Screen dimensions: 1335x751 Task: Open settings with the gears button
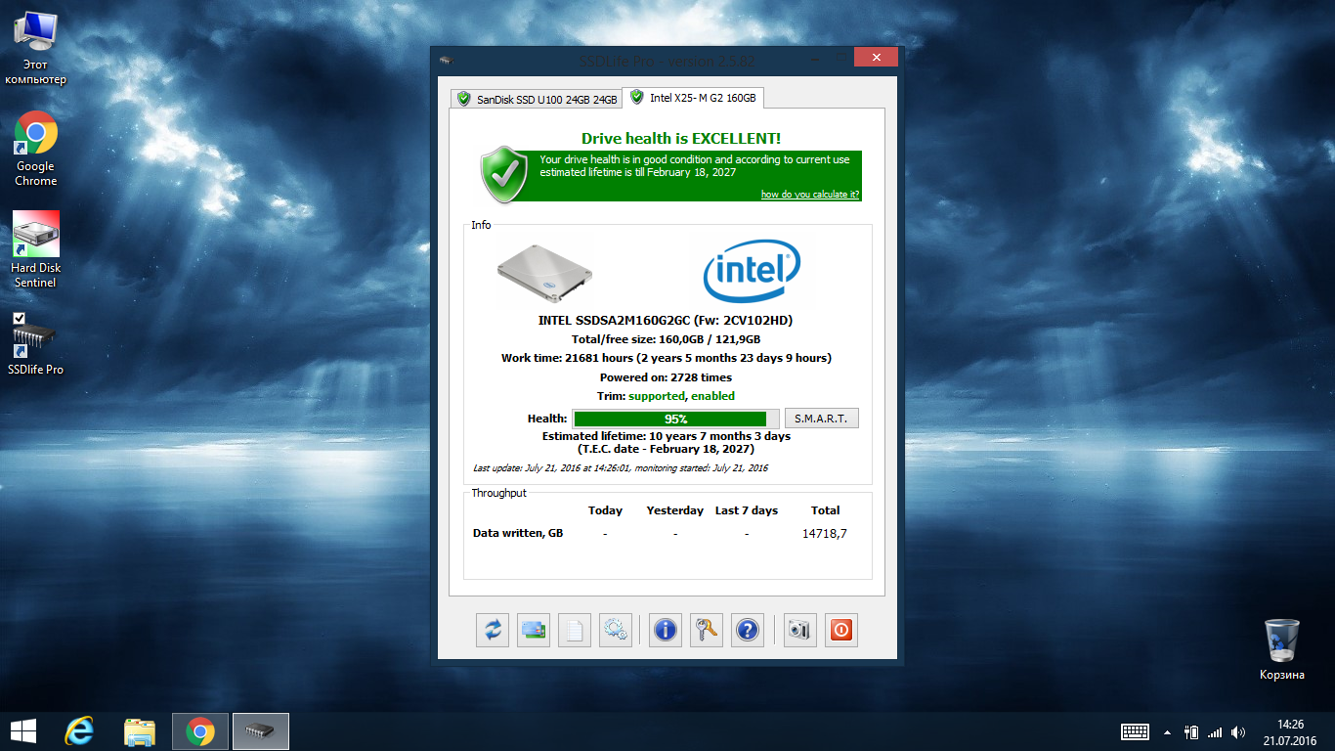616,630
